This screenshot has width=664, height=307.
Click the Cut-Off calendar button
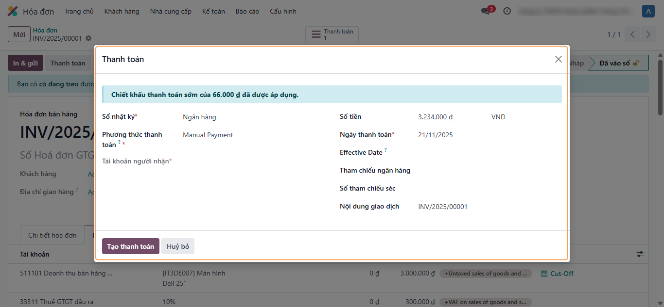(x=557, y=274)
